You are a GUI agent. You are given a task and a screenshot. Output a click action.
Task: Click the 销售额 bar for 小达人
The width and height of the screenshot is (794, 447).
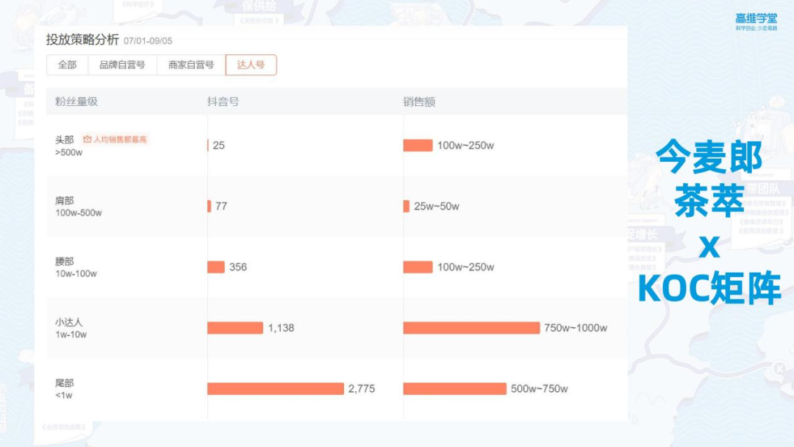(471, 328)
